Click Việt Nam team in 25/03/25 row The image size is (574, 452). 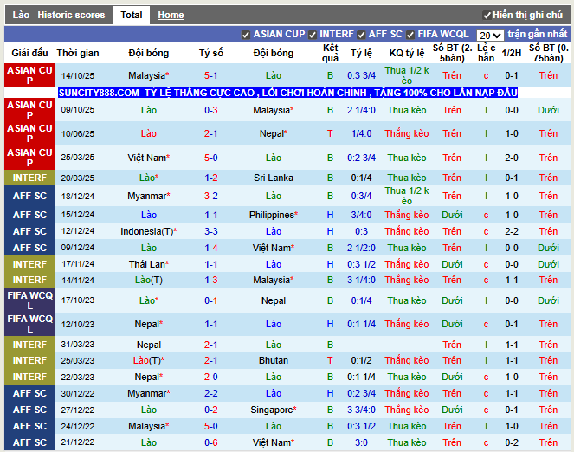(148, 158)
